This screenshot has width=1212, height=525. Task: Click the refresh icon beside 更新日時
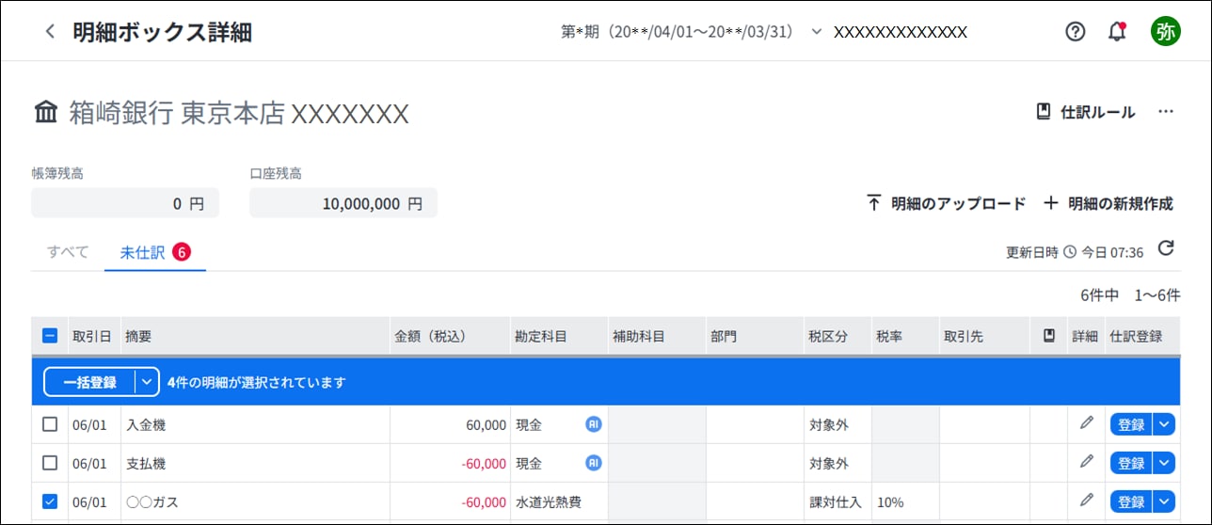click(1165, 249)
